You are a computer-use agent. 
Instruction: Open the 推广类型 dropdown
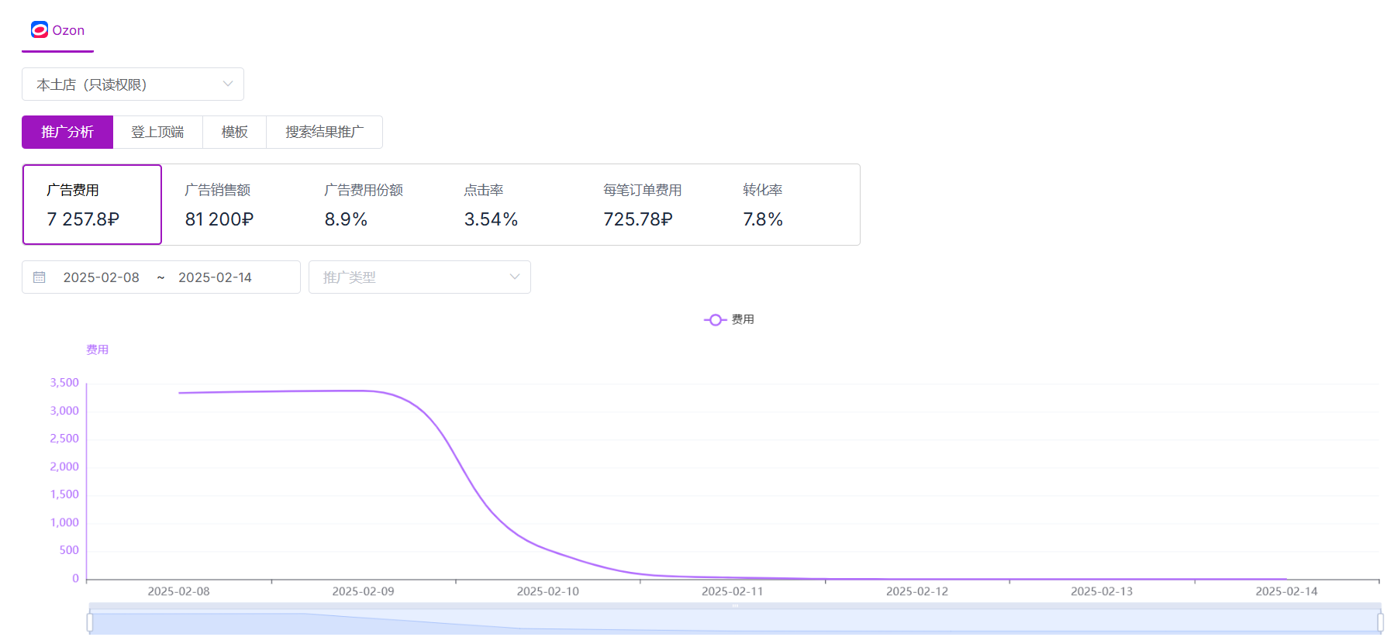[419, 277]
